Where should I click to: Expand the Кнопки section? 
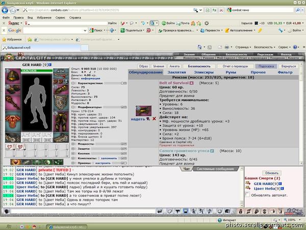tap(73, 153)
